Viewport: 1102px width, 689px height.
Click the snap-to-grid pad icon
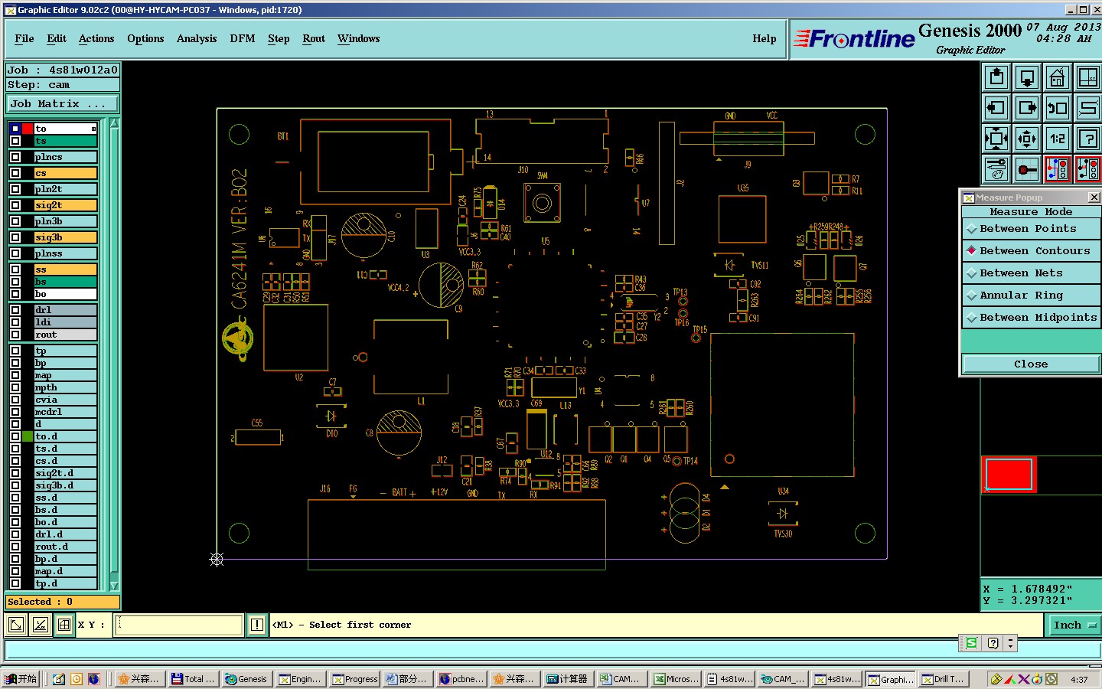coord(1027,168)
